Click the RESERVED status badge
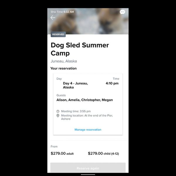Image resolution: width=176 pixels, height=176 pixels. pos(58,34)
